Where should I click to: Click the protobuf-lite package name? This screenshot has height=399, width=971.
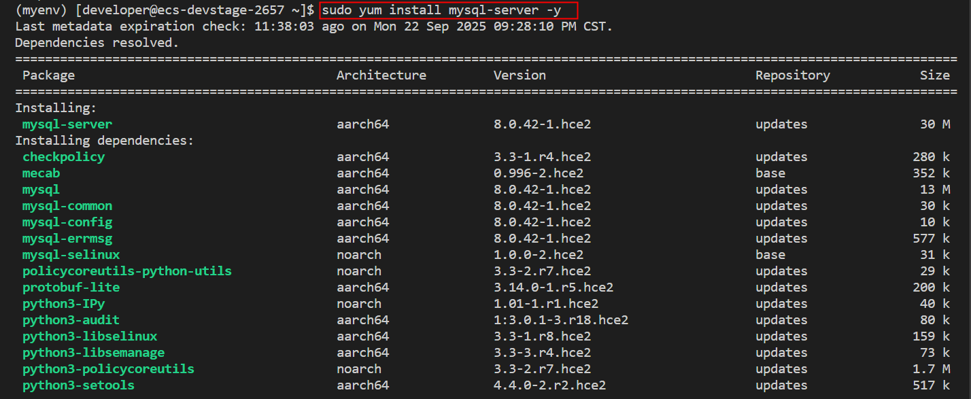tap(71, 288)
